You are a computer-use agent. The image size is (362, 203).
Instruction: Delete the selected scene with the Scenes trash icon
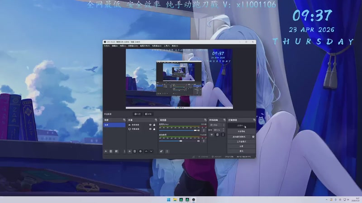click(x=111, y=151)
